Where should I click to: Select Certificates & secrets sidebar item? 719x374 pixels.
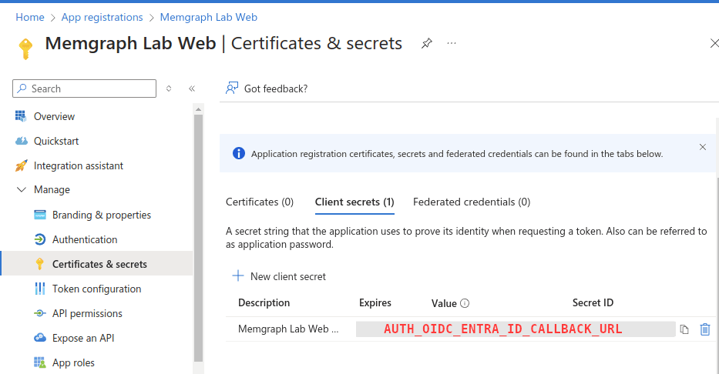pyautogui.click(x=97, y=263)
